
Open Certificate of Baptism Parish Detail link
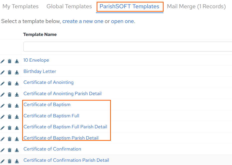(61, 138)
